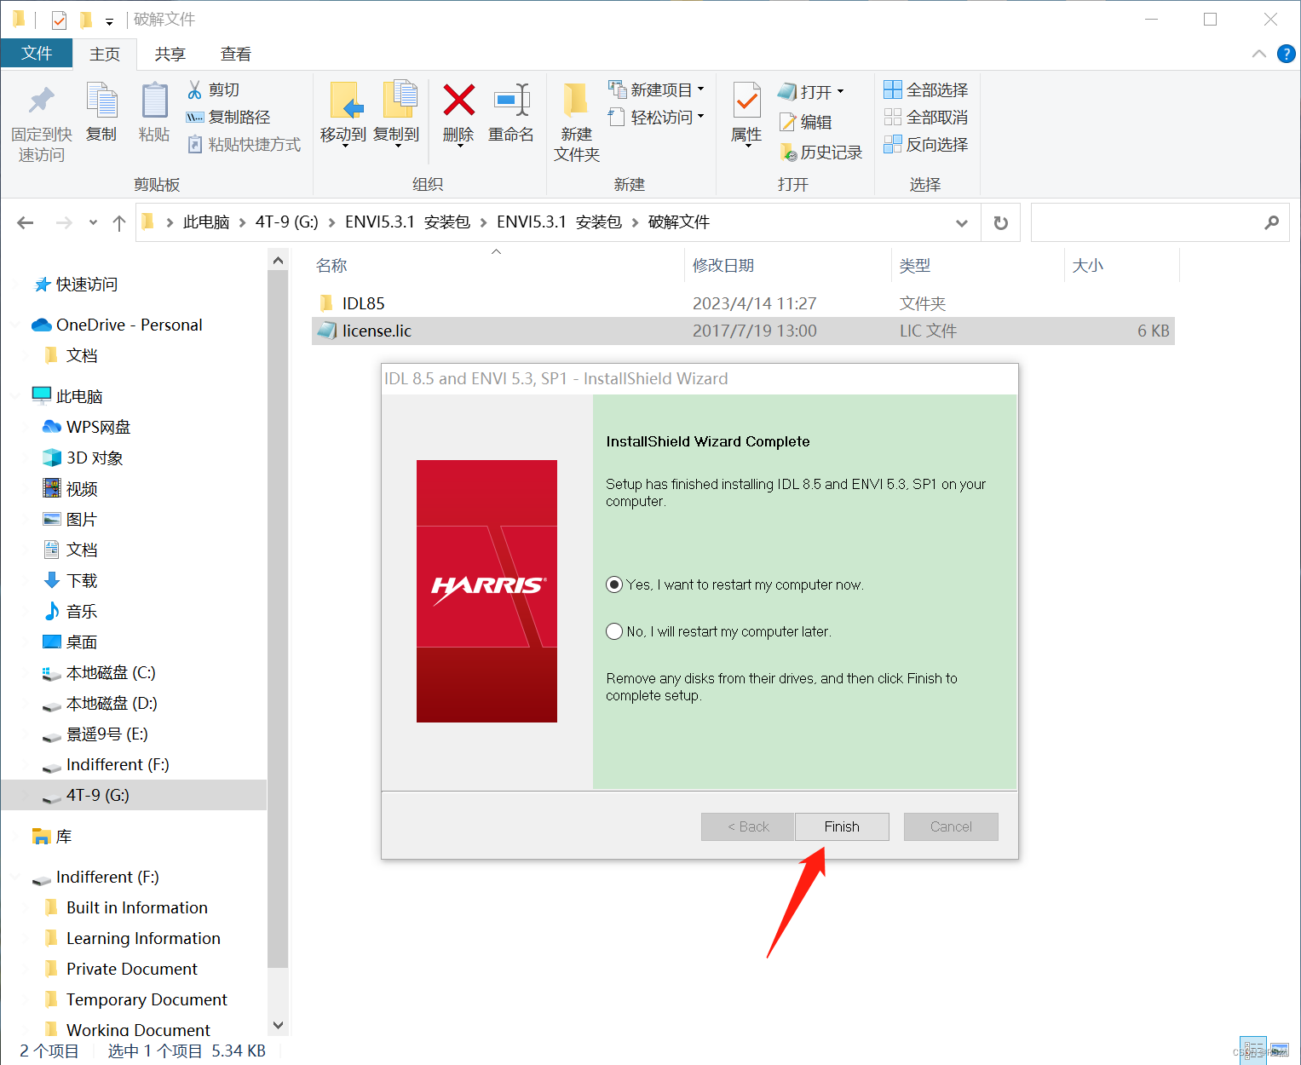Open OneDrive - Personal in sidebar
Screen dimensions: 1301x1065
tap(129, 325)
